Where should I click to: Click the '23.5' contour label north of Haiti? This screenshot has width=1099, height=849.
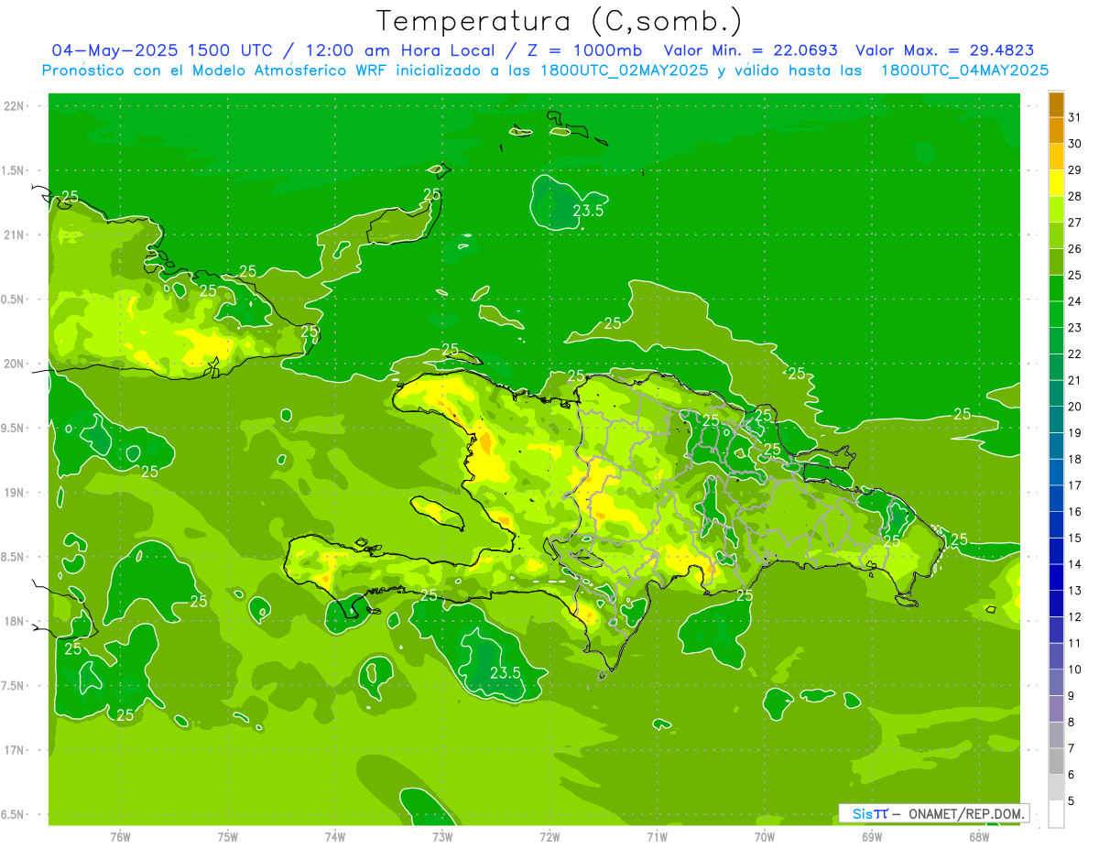pos(588,211)
